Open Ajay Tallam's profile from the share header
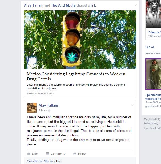Screen dimensions: 161x164 point(34,5)
